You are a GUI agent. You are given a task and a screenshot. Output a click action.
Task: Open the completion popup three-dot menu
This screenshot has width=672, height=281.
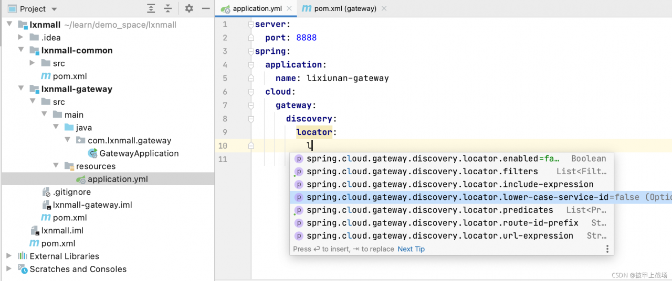click(607, 249)
